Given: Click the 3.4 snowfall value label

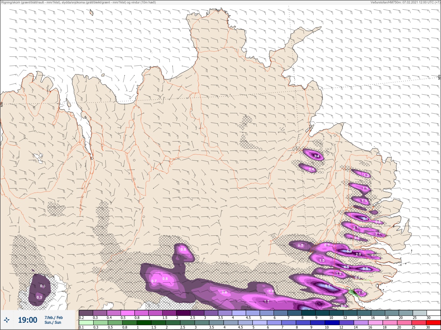Looking at the screenshot, I should (317, 156).
